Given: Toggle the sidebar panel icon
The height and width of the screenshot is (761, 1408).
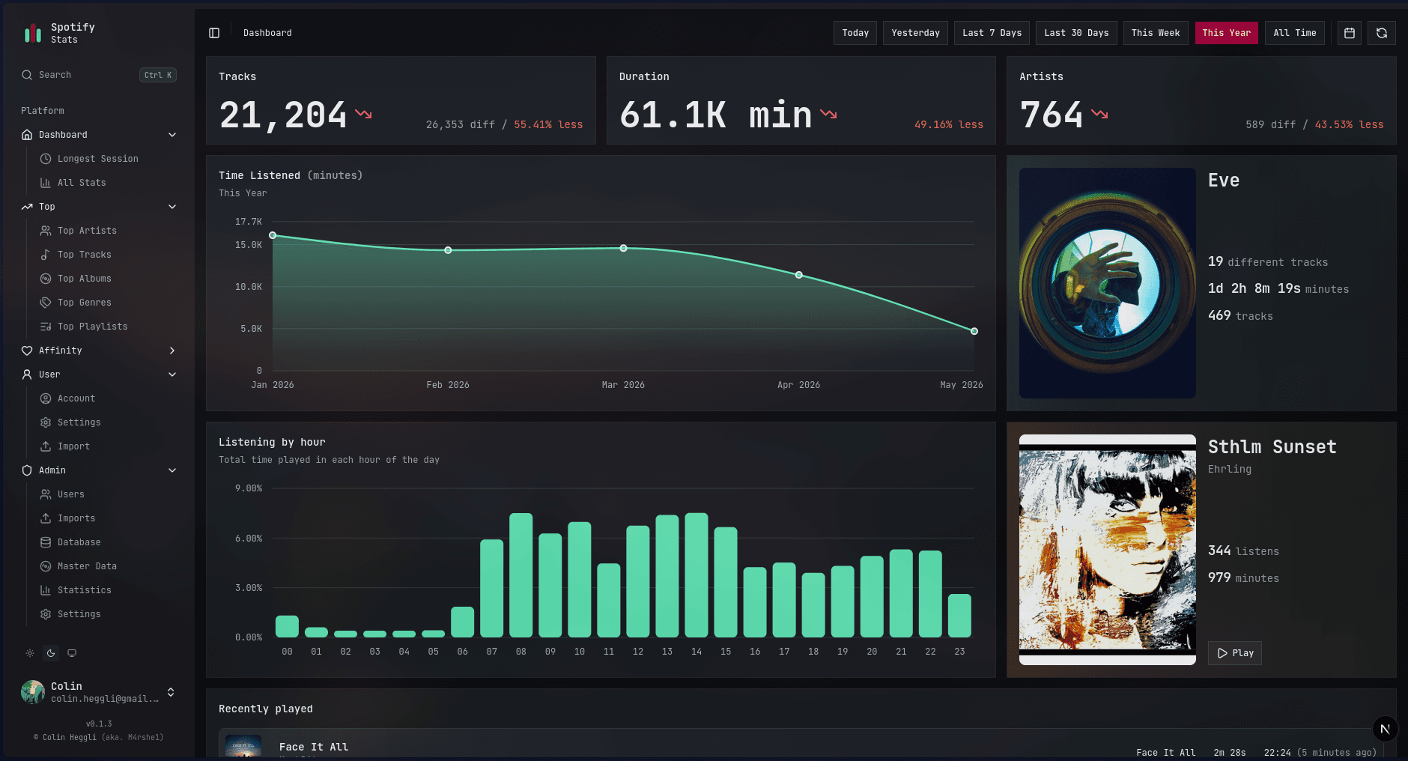Looking at the screenshot, I should click(x=214, y=33).
